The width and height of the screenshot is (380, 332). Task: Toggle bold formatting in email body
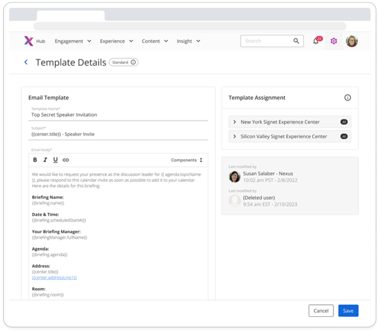[x=35, y=160]
